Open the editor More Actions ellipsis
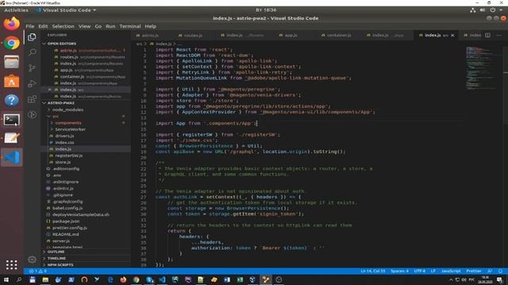The image size is (508, 285). tap(498, 35)
